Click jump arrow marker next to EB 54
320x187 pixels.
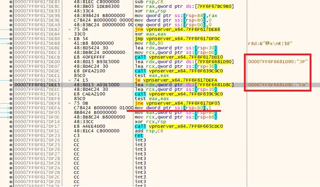[x=70, y=39]
